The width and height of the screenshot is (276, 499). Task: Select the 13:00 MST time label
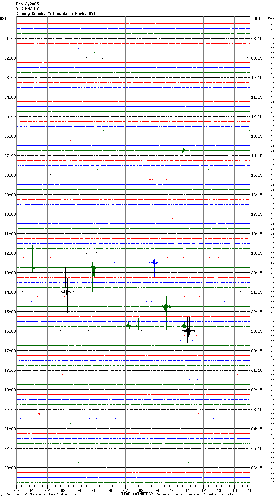click(x=10, y=273)
